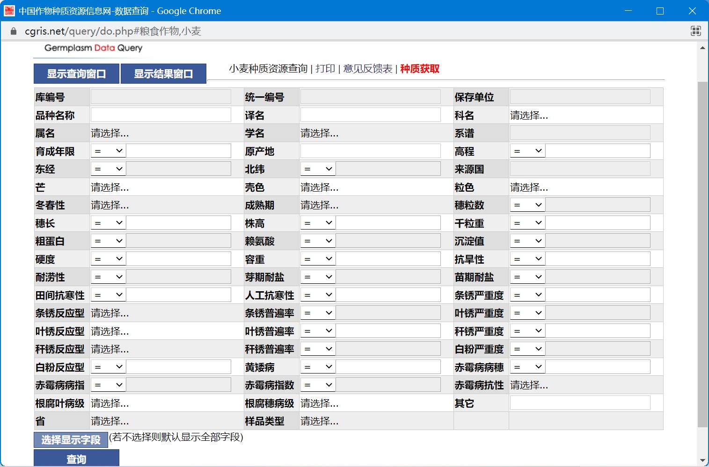
Task: Click 请选择 selector for 学名
Action: coord(319,133)
